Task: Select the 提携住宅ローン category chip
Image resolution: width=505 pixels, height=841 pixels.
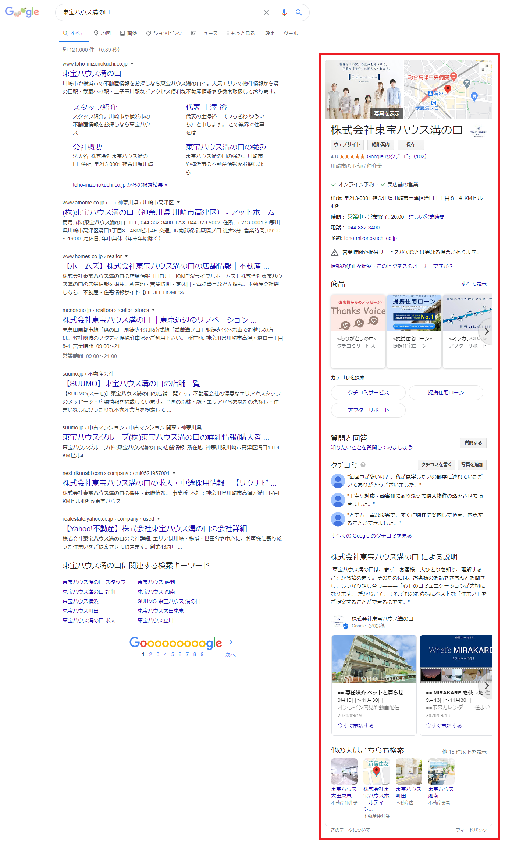Action: pyautogui.click(x=446, y=393)
